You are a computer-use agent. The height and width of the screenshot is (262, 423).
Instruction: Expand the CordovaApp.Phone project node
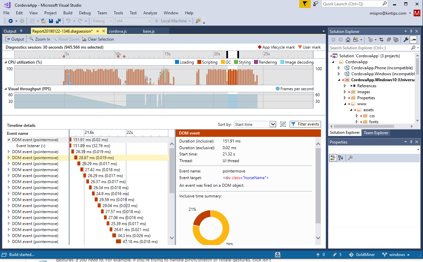[x=339, y=68]
